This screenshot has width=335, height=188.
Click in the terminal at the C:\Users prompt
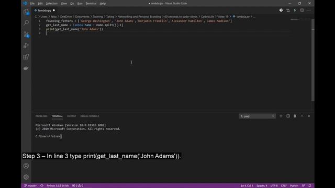coord(49,136)
